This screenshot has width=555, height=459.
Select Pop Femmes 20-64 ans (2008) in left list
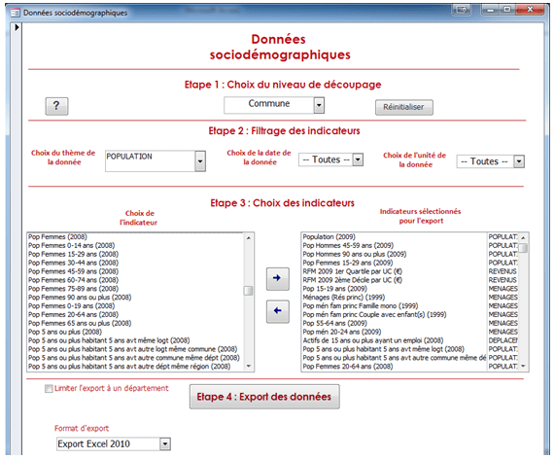point(135,314)
